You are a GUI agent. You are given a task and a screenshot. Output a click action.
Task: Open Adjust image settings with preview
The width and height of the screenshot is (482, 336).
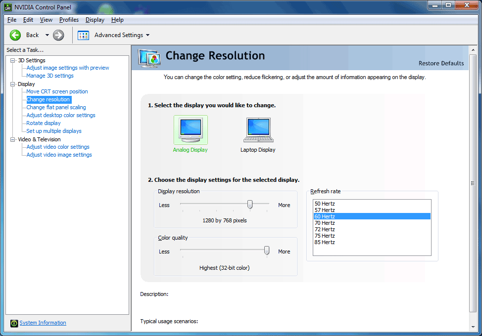coord(68,68)
